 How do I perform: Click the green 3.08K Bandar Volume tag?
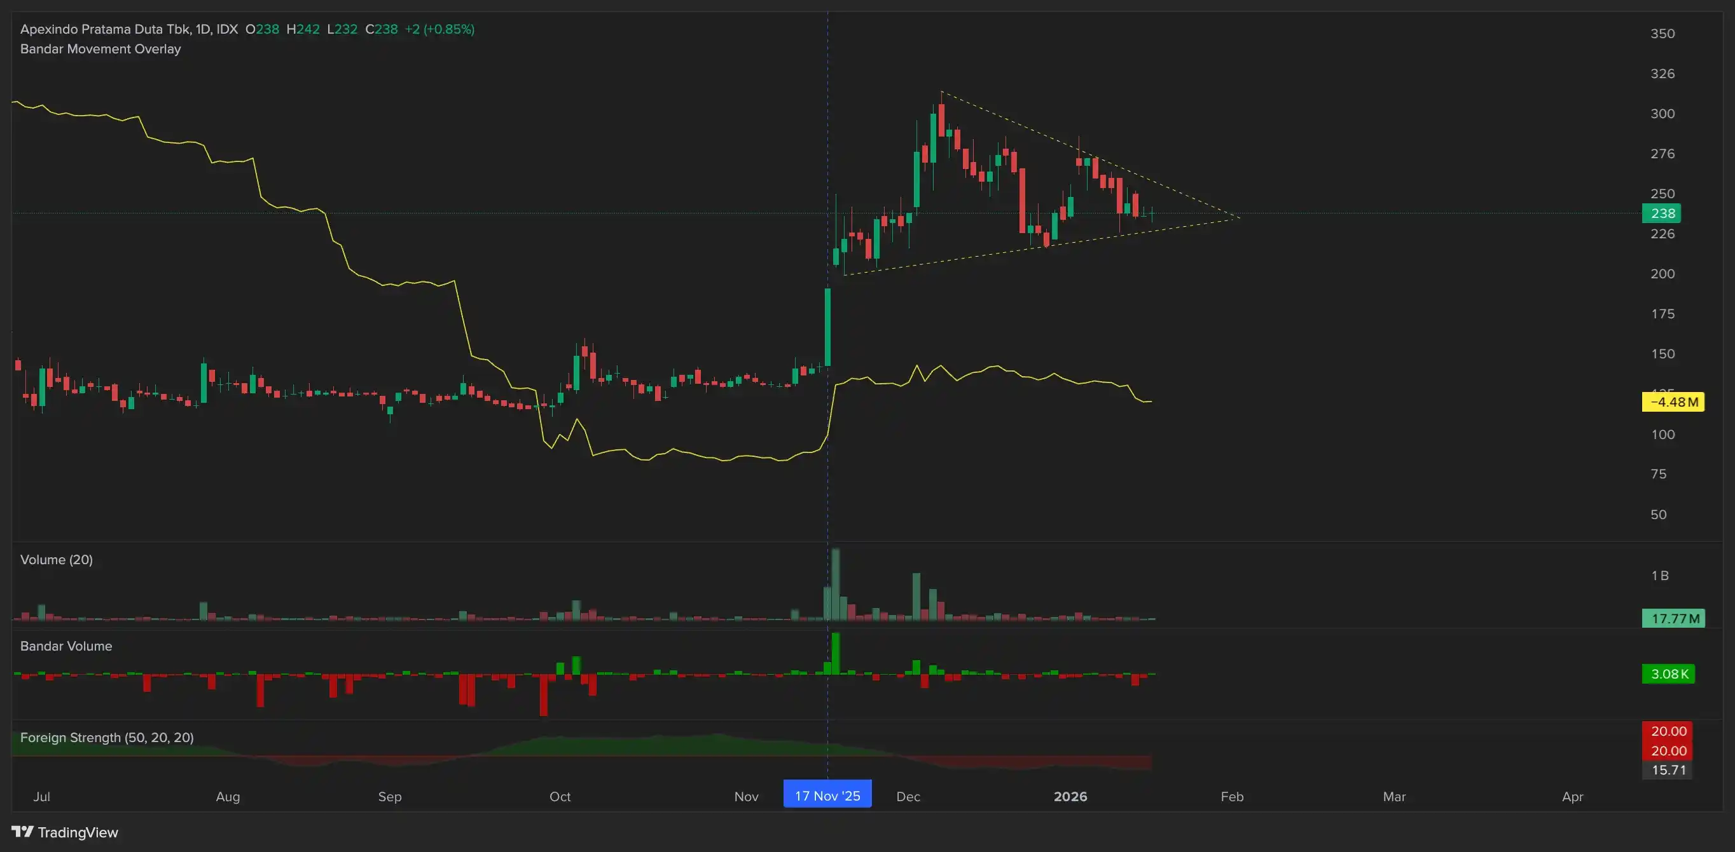1668,673
